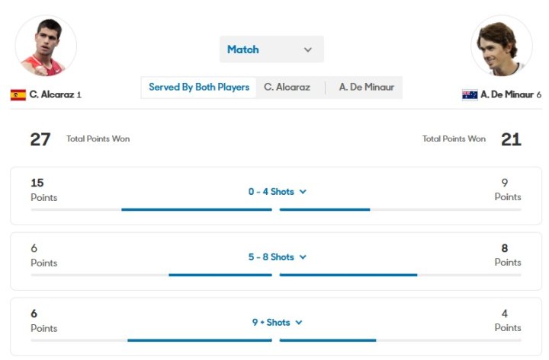The height and width of the screenshot is (360, 549).
Task: Click De Minaur's 5 - 8 Shots progress bar
Action: point(348,275)
